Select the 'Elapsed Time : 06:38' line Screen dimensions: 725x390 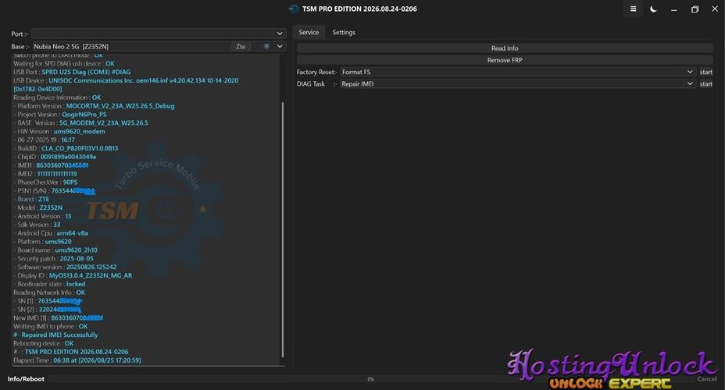(x=77, y=360)
